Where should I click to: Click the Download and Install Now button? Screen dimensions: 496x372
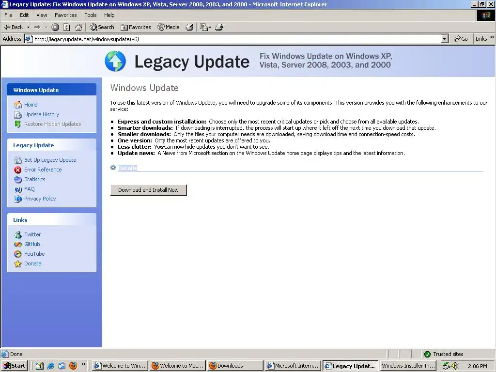[x=148, y=190]
